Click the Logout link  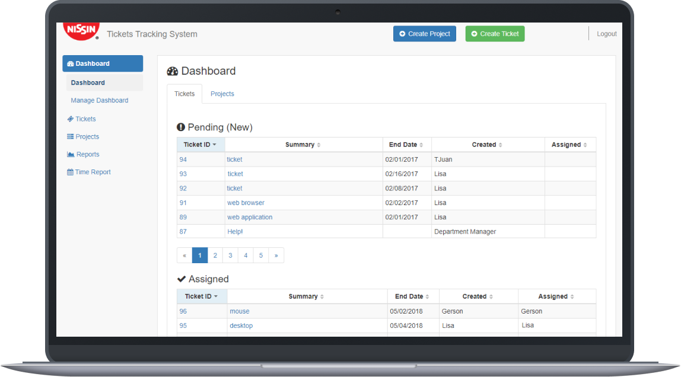click(x=606, y=33)
